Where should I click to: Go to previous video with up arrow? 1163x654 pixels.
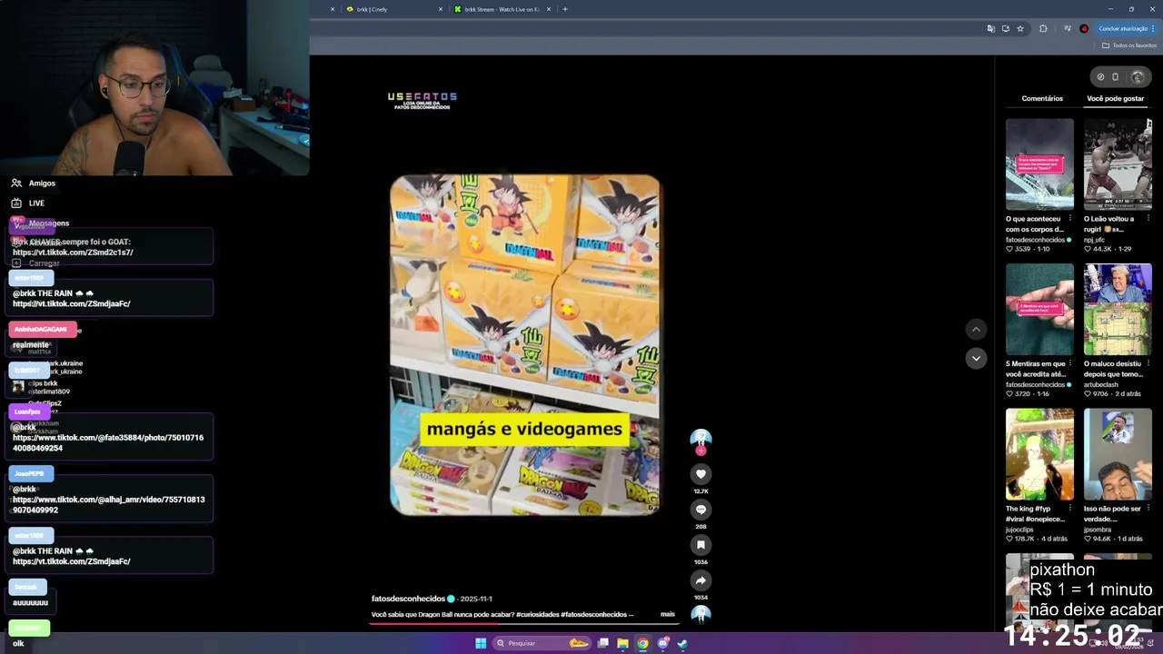click(x=976, y=330)
